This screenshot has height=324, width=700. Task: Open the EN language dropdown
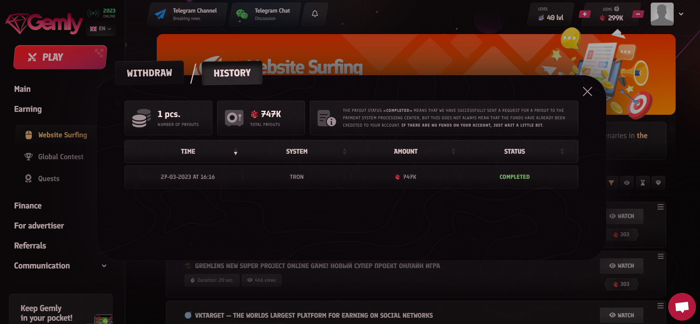click(100, 29)
